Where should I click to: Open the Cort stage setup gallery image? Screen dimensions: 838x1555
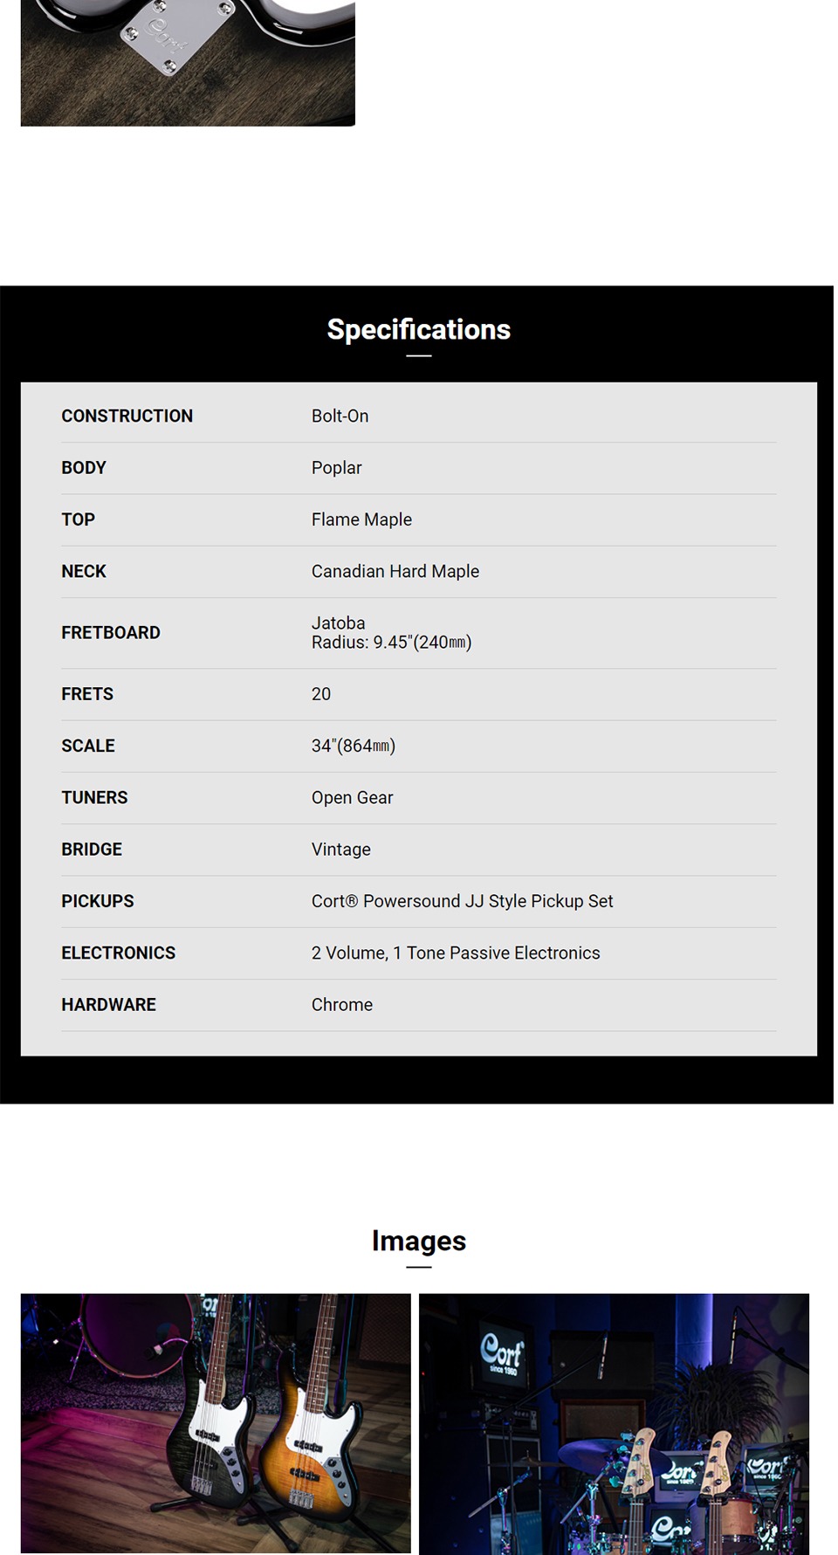coord(614,1421)
